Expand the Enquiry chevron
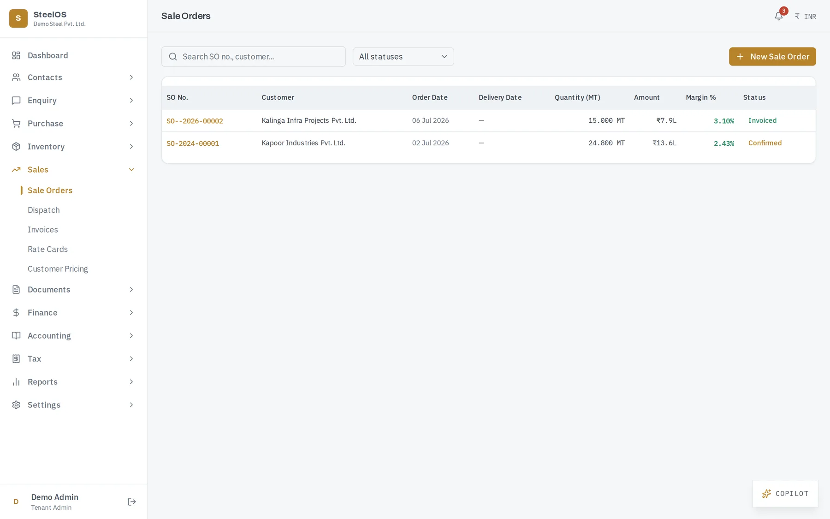Screen dimensions: 830x519 click(x=131, y=100)
